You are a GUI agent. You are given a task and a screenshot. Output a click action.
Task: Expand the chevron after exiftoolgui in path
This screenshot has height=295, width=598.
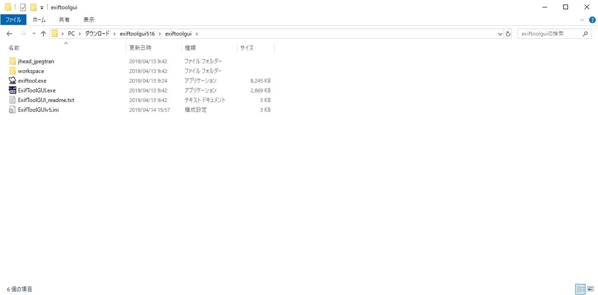coord(196,34)
